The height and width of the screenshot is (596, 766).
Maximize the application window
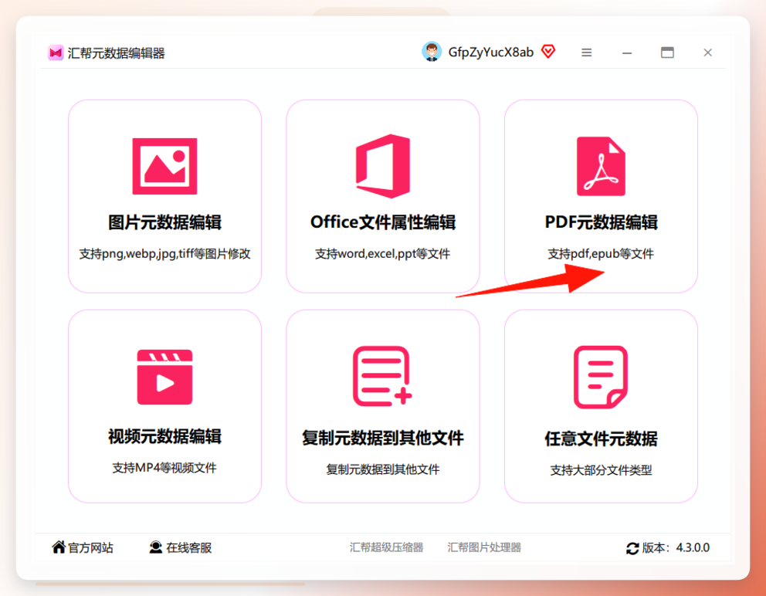[667, 52]
